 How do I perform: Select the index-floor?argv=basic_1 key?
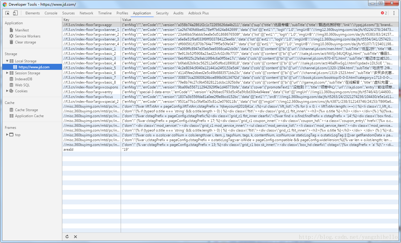point(91,49)
